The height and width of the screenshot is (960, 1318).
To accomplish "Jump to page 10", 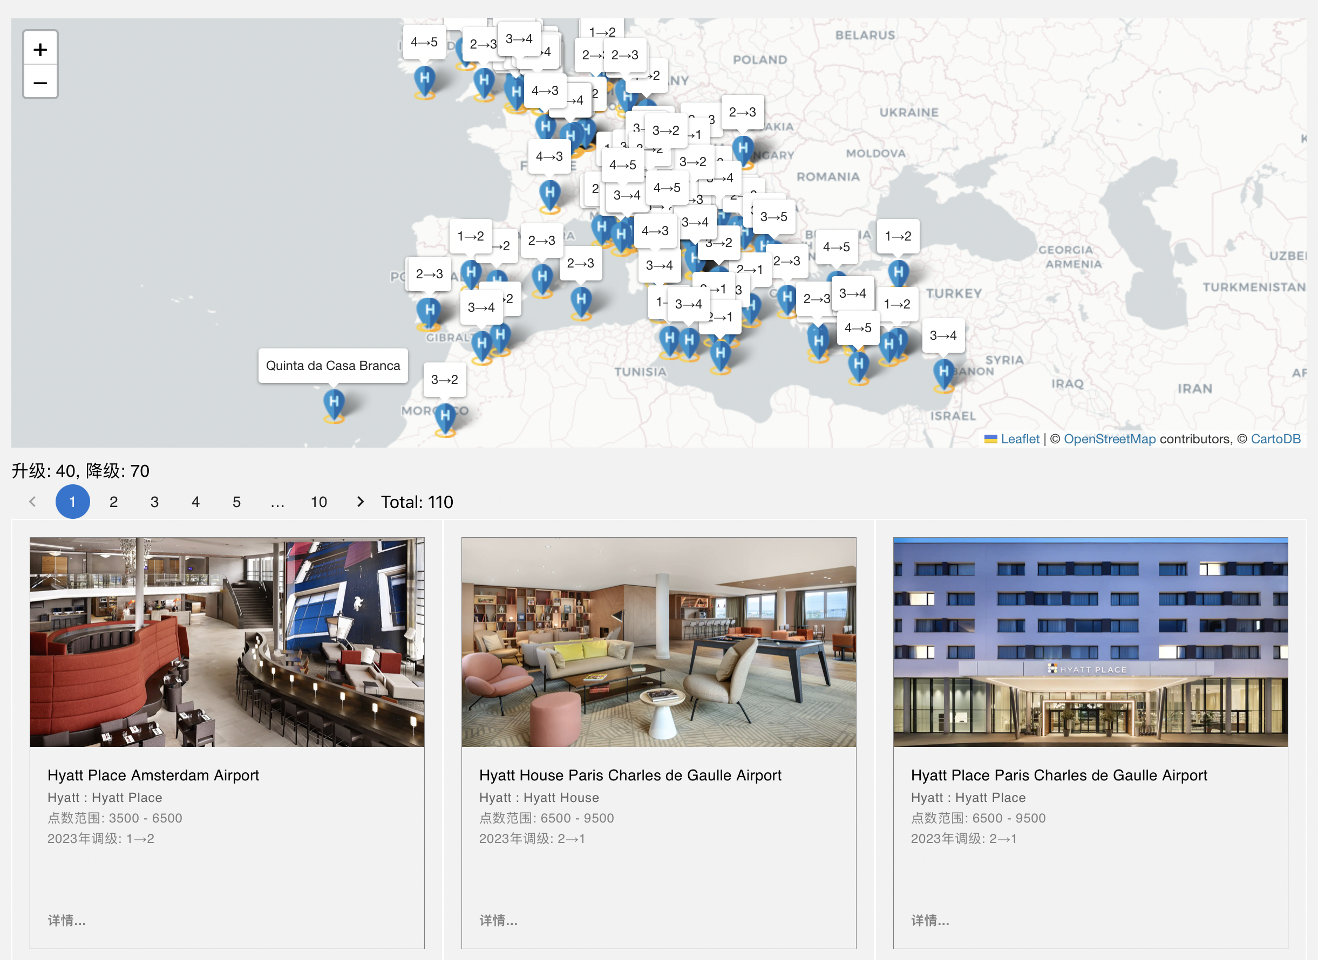I will tap(318, 502).
